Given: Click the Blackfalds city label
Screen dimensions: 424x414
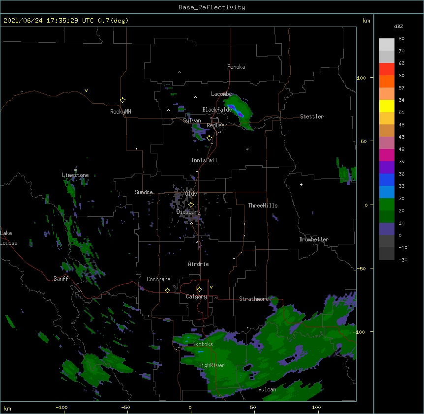Looking at the screenshot, I should point(217,110).
